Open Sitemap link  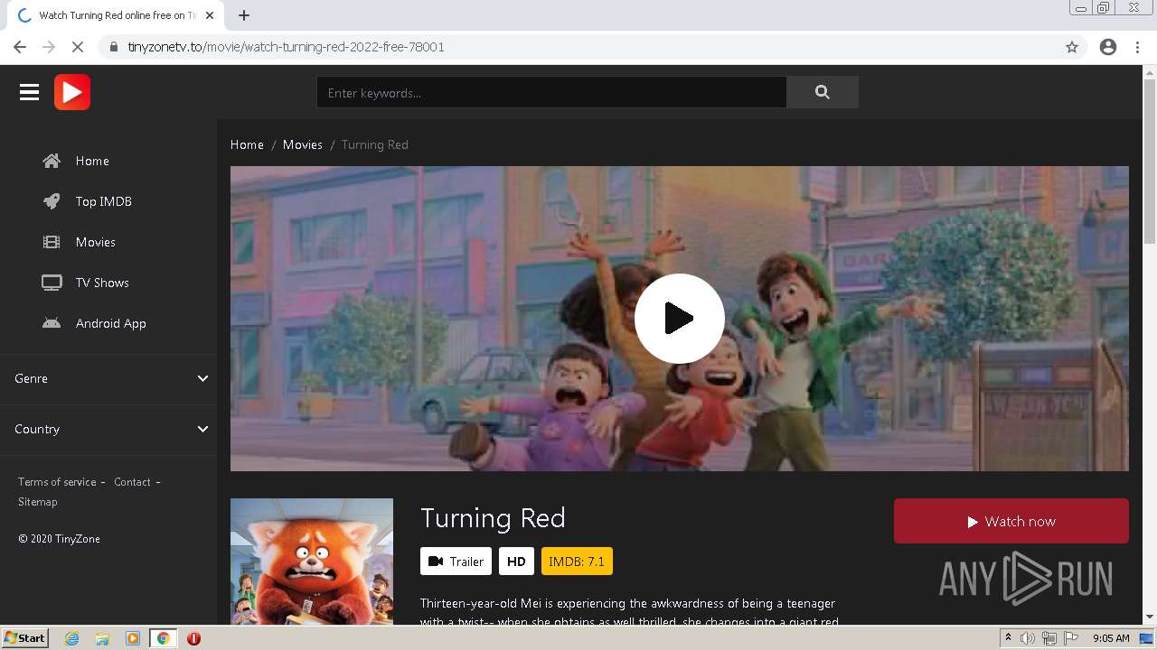(38, 502)
